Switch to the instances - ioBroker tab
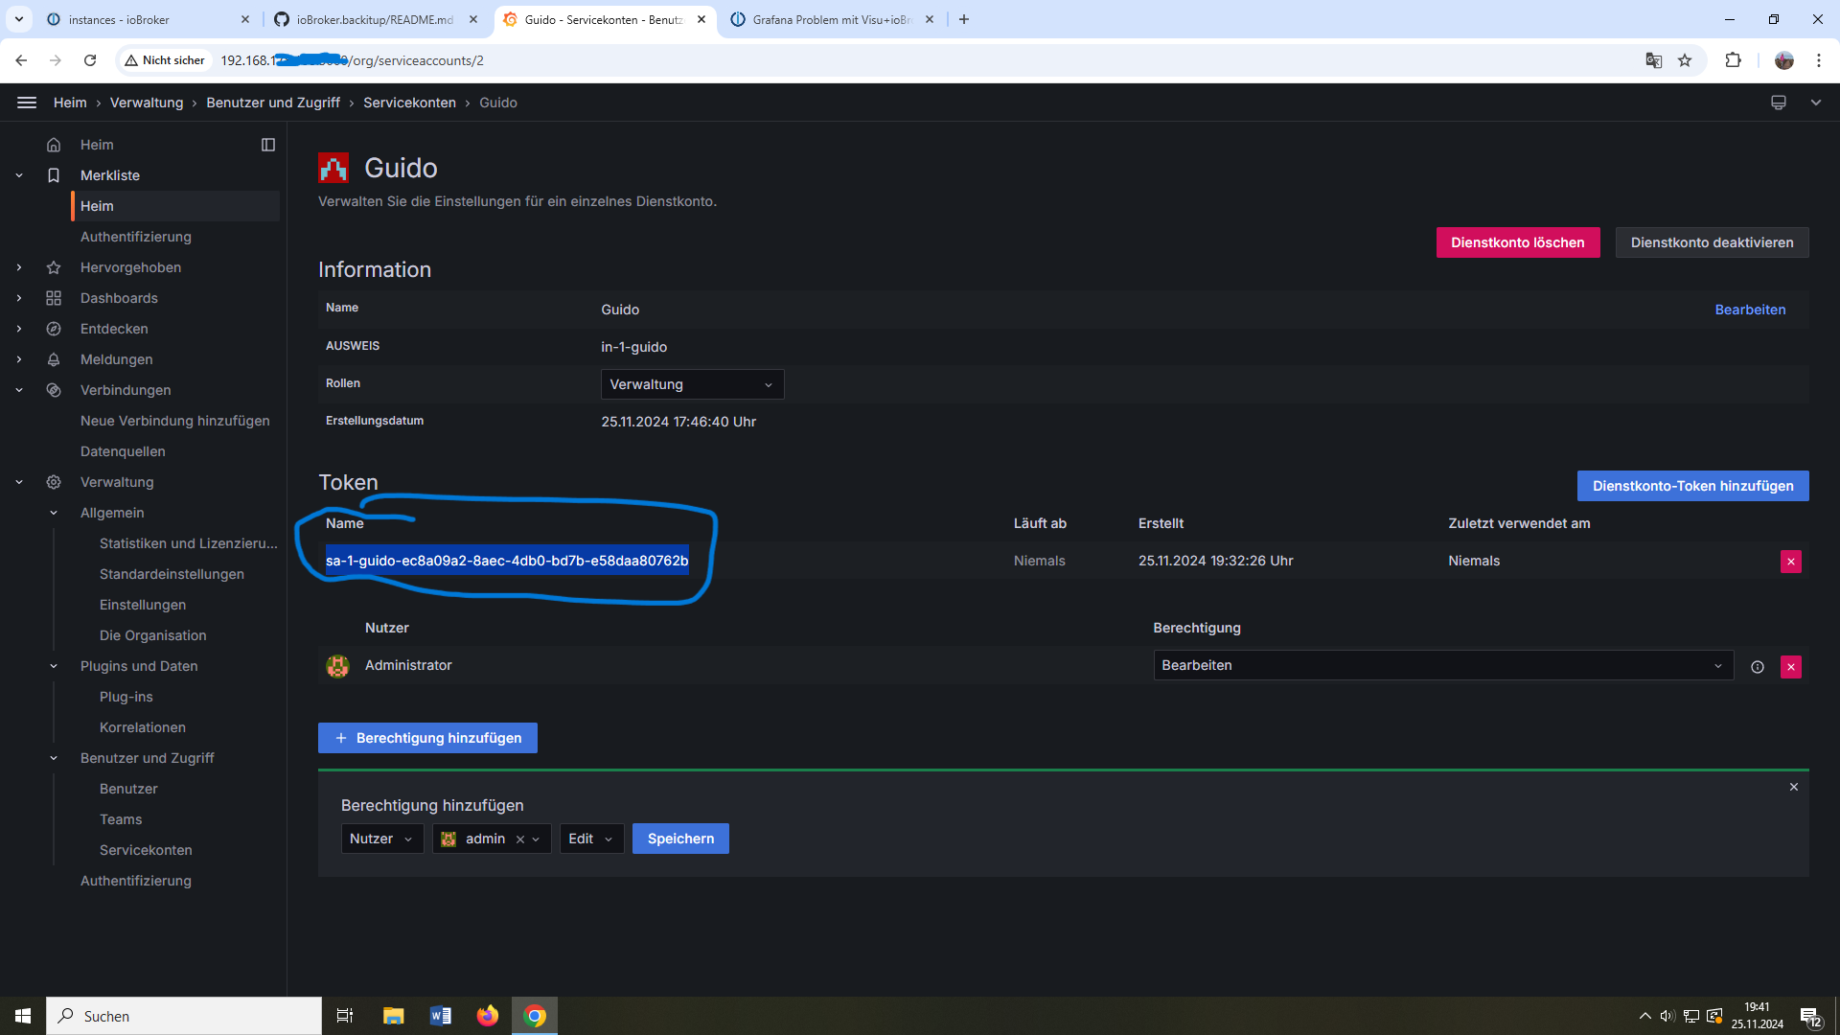Screen dimensions: 1840x1035 click(119, 19)
